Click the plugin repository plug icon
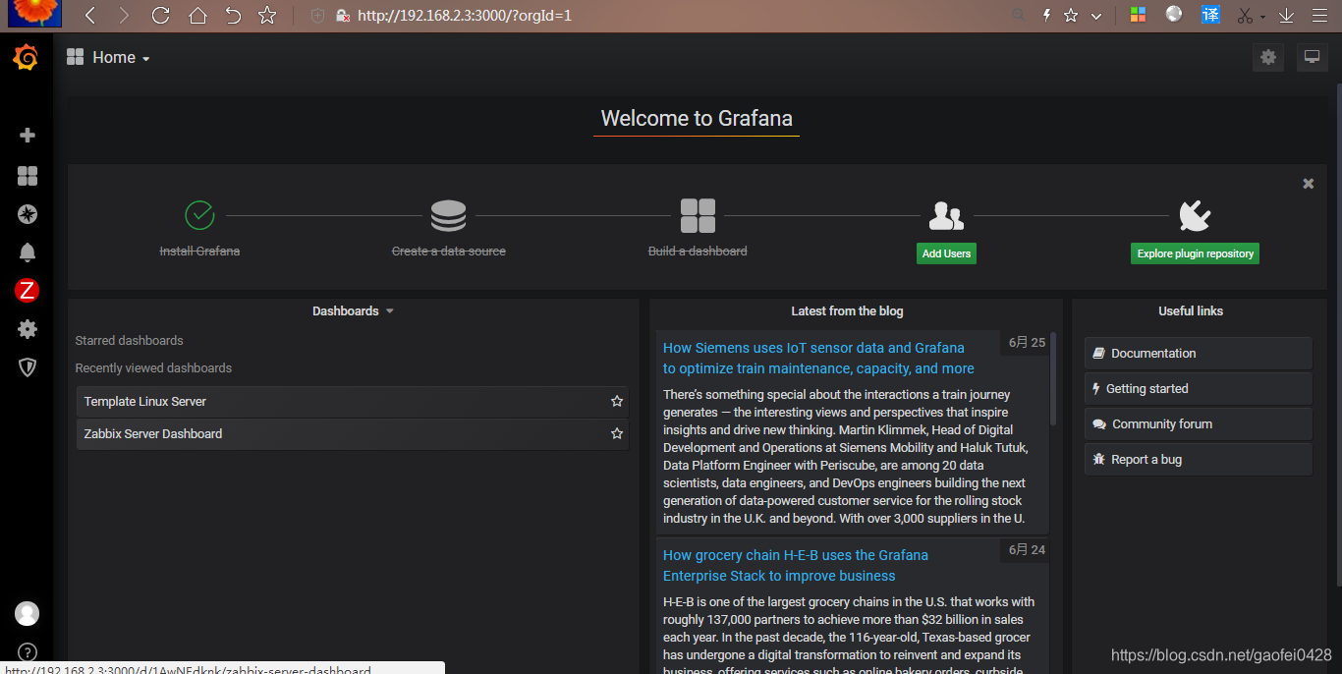 (1195, 215)
